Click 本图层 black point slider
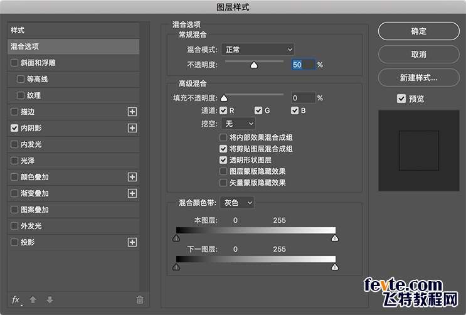Screen dimensions: 466x315 176,238
